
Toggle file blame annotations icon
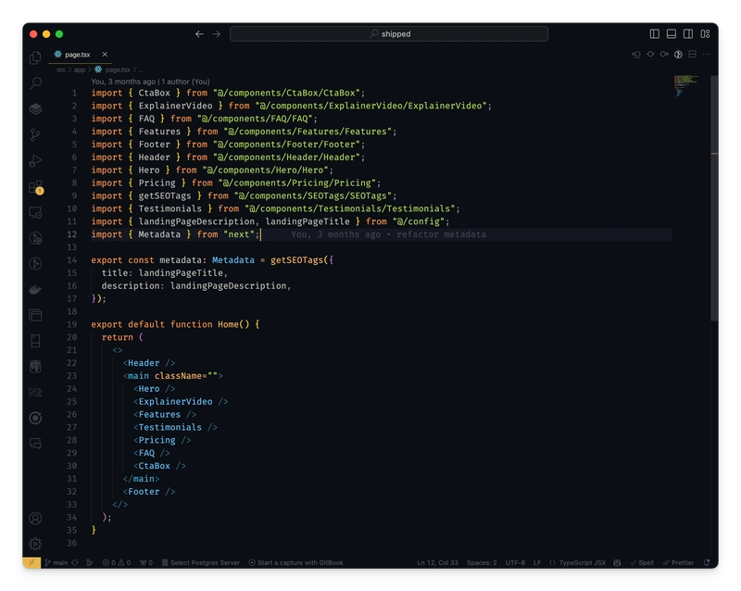click(678, 55)
